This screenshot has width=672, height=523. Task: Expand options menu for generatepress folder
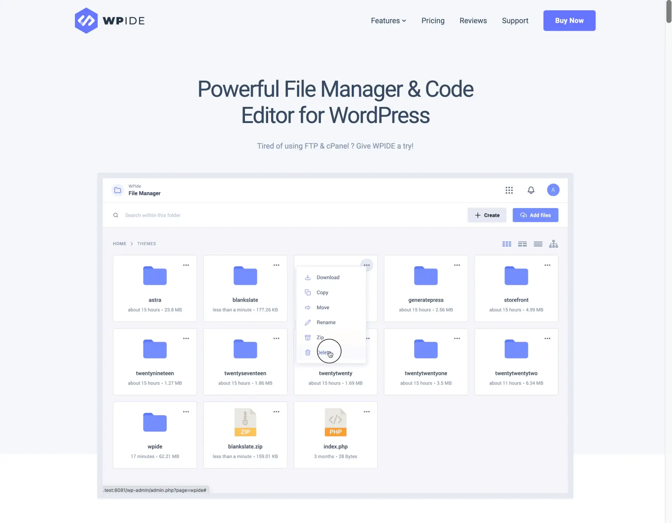pos(457,265)
